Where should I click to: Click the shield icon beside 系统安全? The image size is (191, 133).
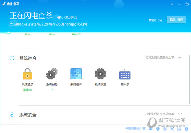(x=12, y=114)
